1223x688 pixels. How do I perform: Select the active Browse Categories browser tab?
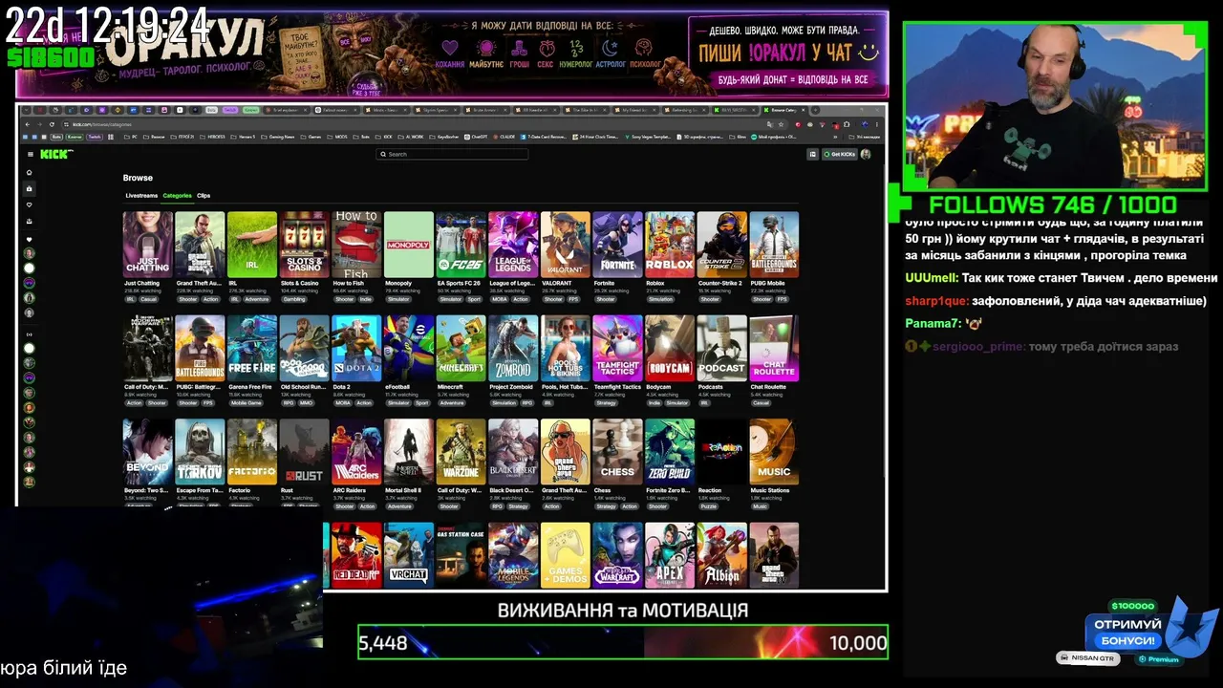tap(783, 110)
